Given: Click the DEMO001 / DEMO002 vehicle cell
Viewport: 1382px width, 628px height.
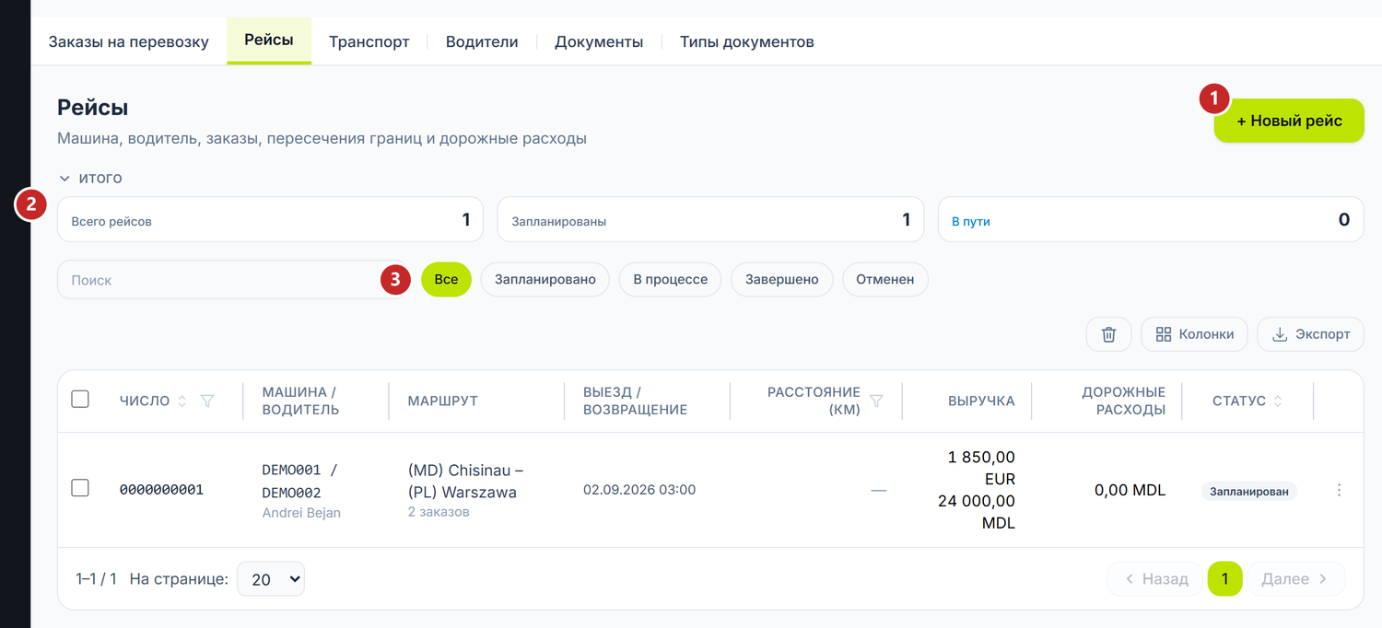Looking at the screenshot, I should coord(300,481).
